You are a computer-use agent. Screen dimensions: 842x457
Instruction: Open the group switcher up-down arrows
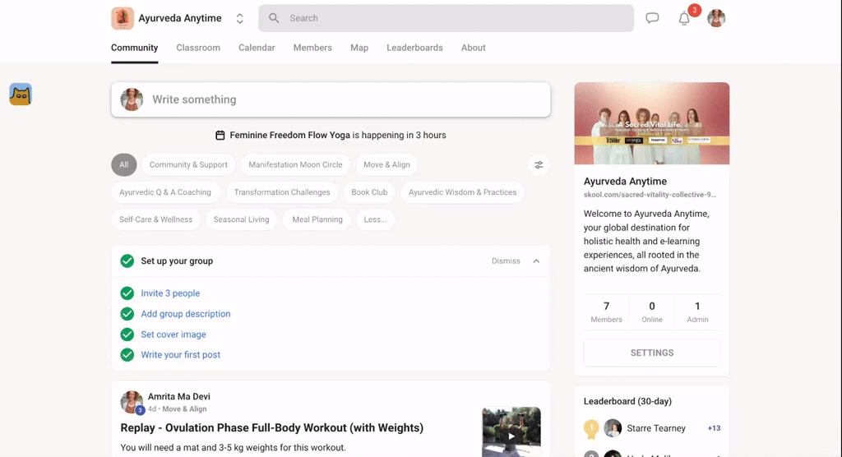tap(239, 18)
